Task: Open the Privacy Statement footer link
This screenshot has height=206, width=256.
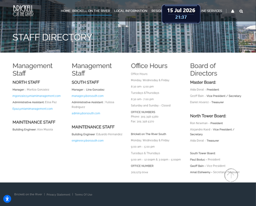Action: coord(58,195)
